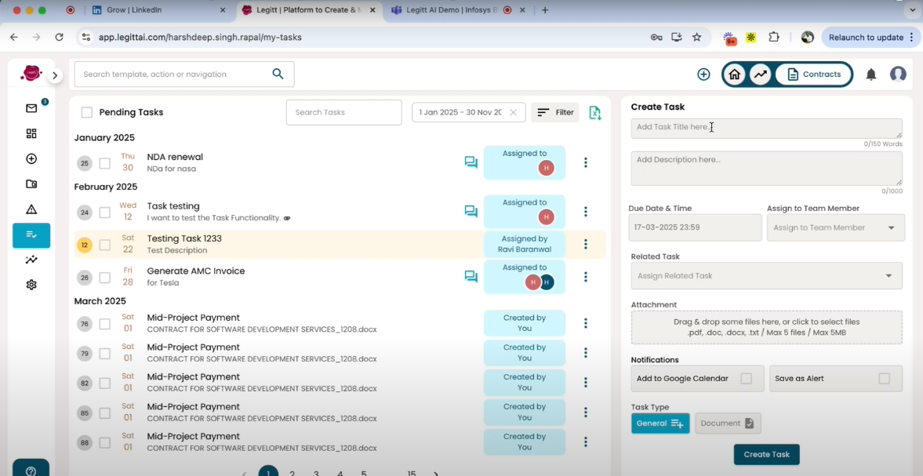Image resolution: width=923 pixels, height=476 pixels.
Task: Open the dashboard grid icon in sidebar
Action: click(x=31, y=133)
